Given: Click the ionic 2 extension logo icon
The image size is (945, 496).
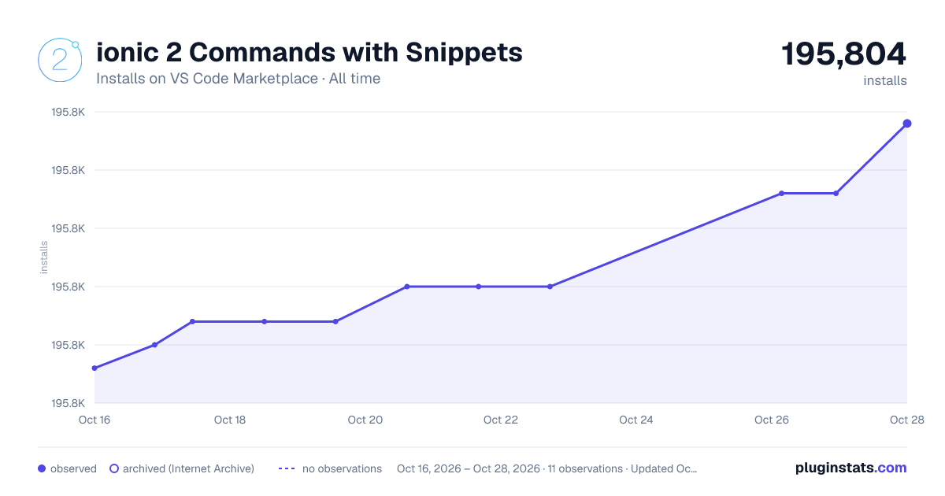Looking at the screenshot, I should pyautogui.click(x=60, y=60).
